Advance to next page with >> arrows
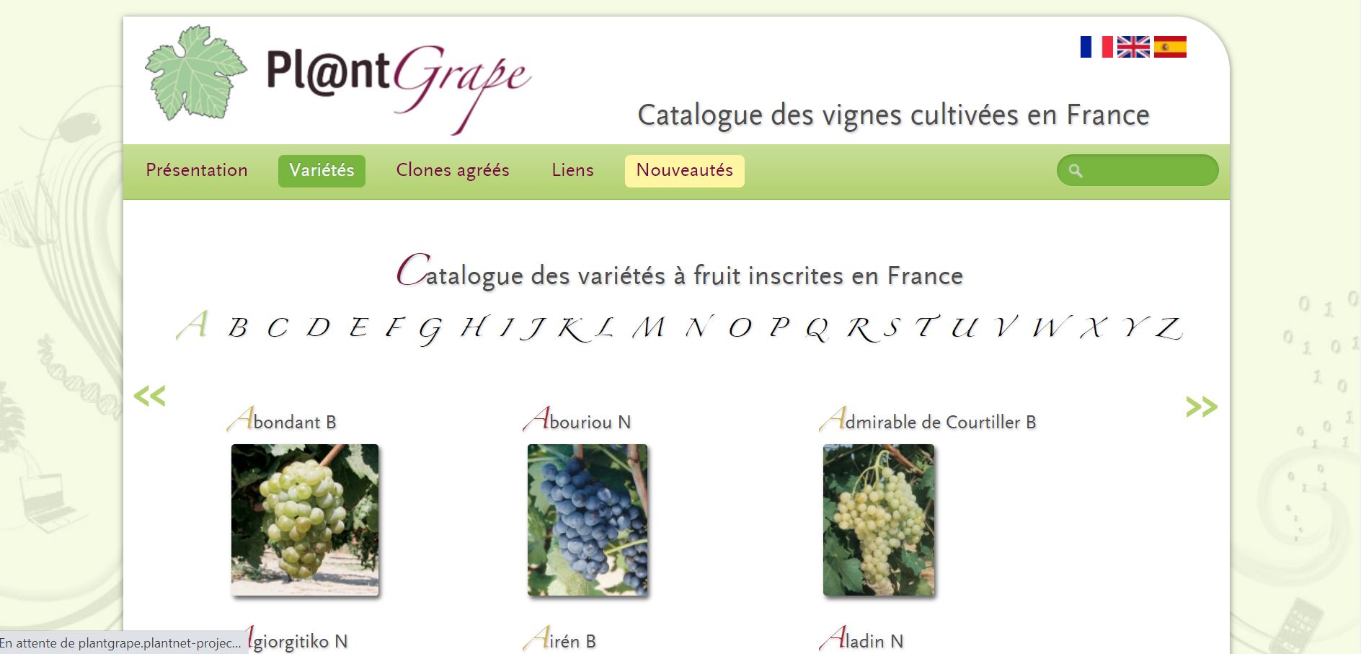The image size is (1361, 654). coord(1202,406)
